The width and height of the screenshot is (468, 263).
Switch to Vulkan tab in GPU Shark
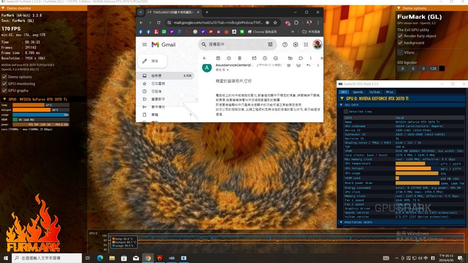pyautogui.click(x=374, y=92)
